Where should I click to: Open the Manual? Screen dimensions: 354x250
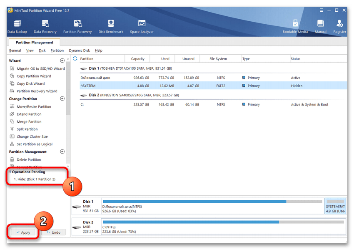321,26
